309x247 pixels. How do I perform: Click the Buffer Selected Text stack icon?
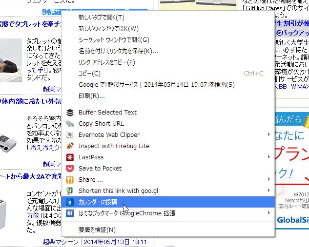70,113
